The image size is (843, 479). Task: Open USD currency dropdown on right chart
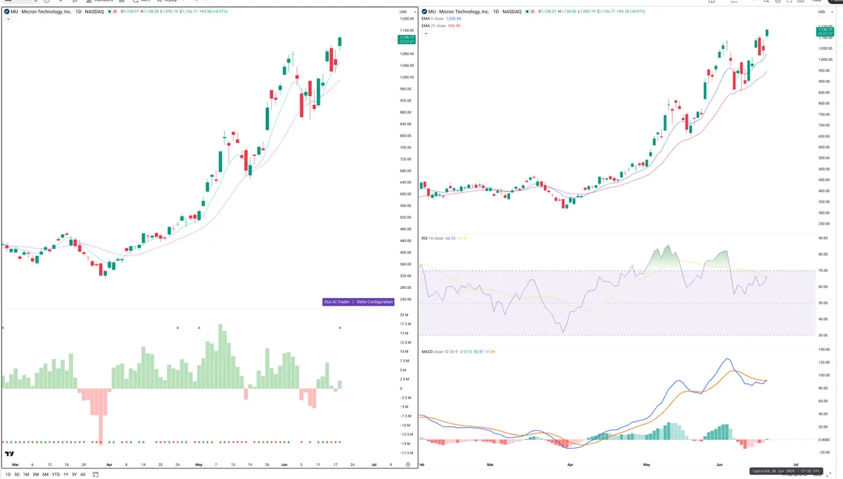826,12
